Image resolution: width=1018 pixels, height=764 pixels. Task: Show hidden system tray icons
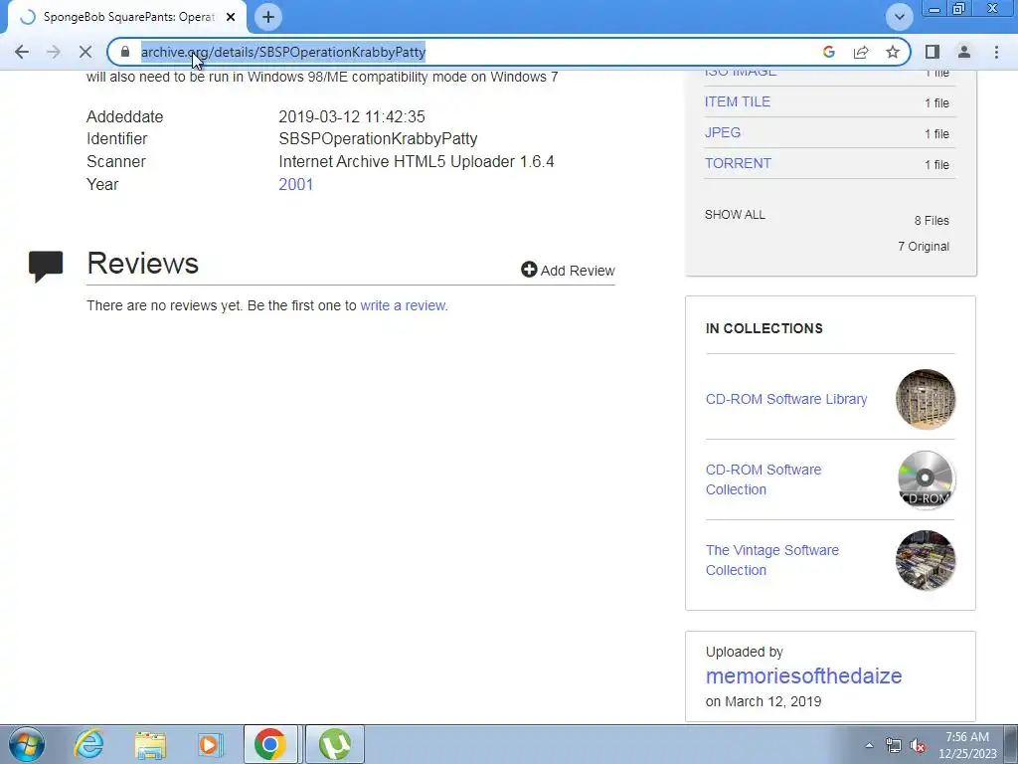point(869,745)
